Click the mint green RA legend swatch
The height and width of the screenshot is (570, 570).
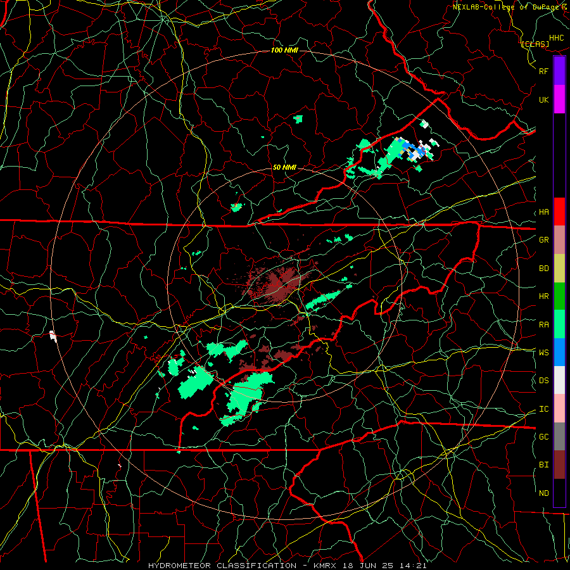[559, 324]
